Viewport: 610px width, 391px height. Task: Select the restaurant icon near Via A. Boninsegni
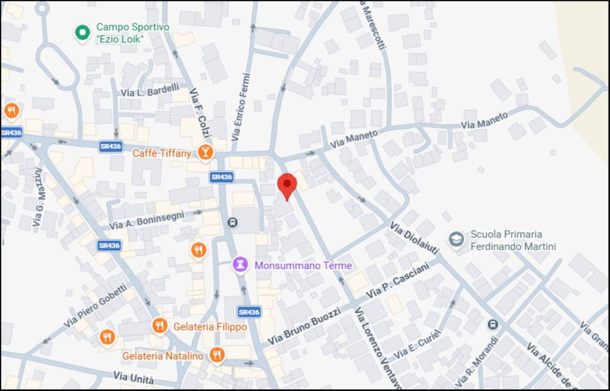[198, 250]
